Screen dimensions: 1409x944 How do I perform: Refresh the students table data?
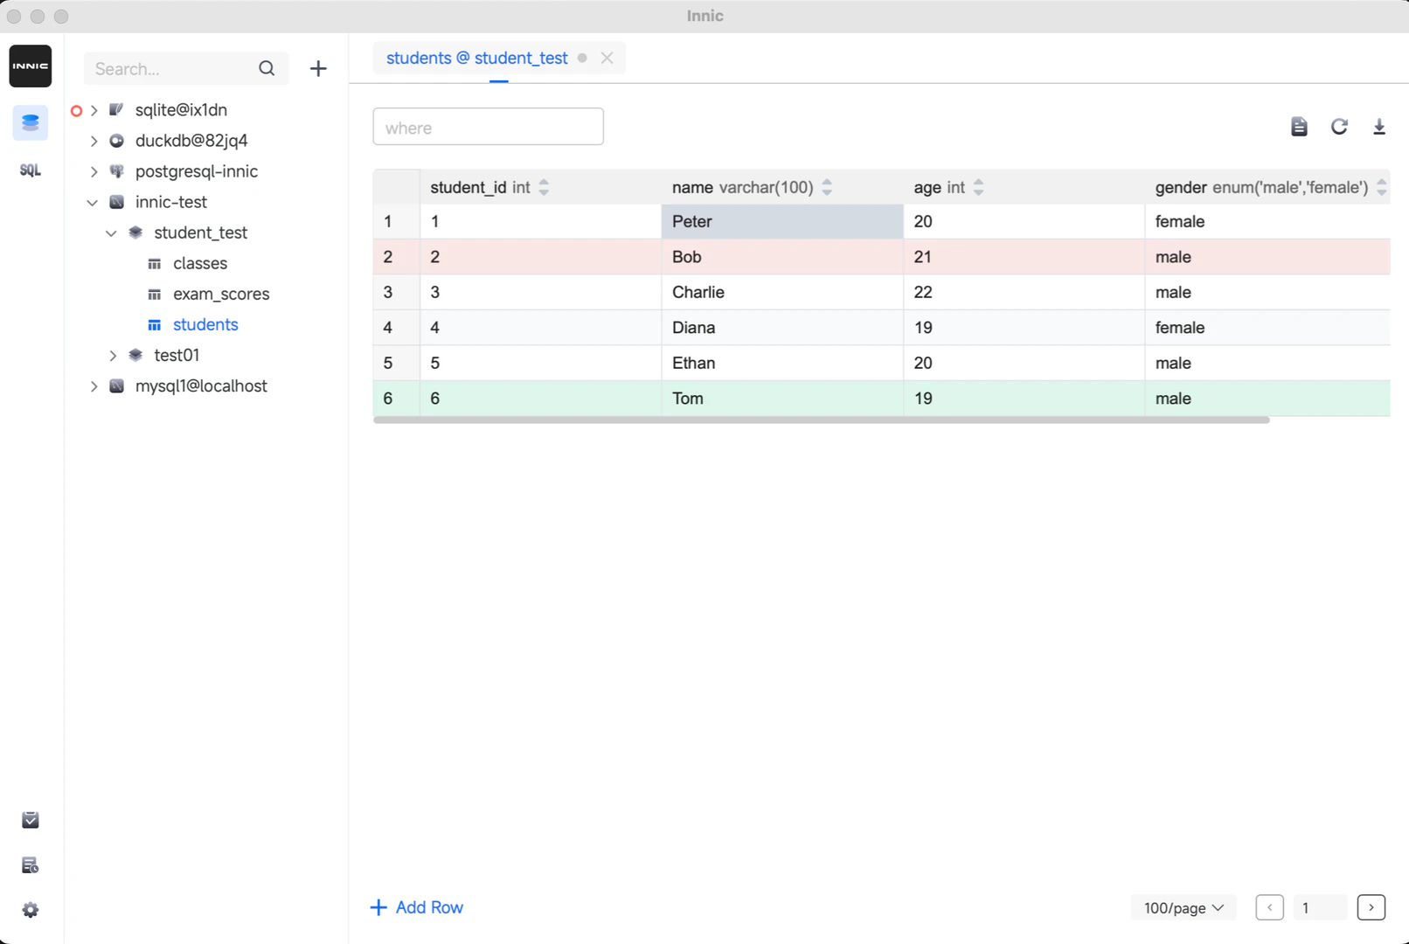tap(1339, 126)
